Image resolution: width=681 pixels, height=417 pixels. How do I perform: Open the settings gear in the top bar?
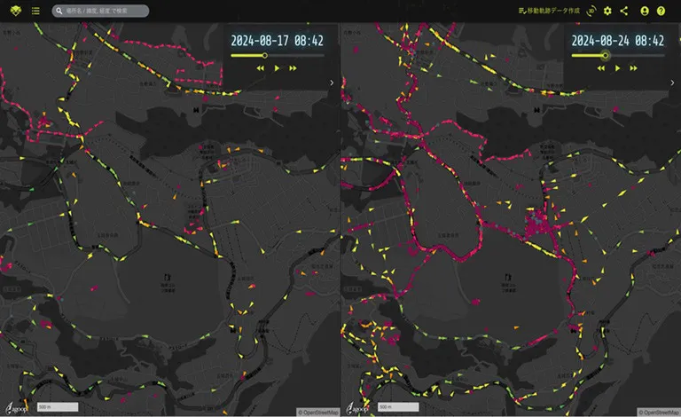(607, 12)
